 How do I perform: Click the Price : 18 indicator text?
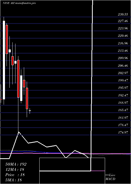(x=15, y=175)
